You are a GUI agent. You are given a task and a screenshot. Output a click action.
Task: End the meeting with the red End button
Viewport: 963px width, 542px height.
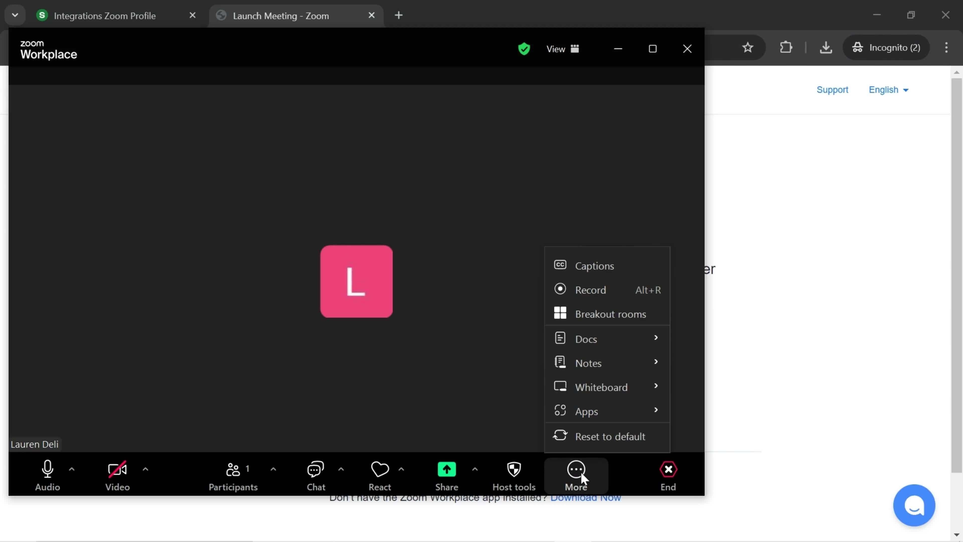point(668,476)
